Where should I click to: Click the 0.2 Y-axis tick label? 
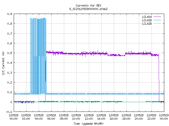pyautogui.click(x=10, y=82)
